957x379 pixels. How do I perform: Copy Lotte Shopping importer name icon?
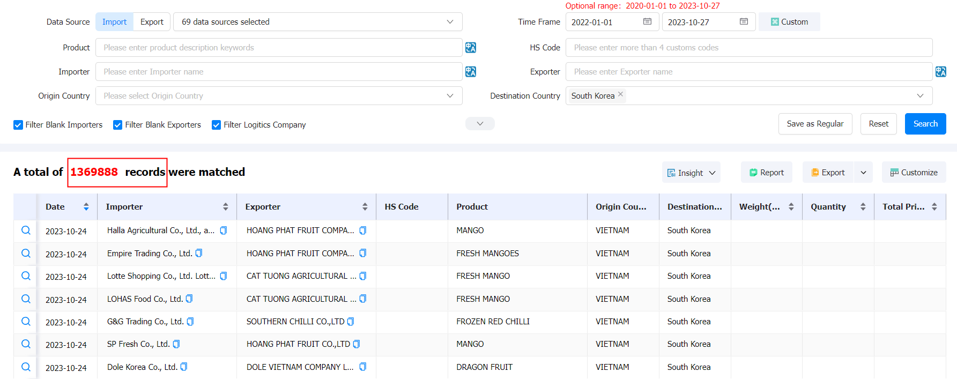coord(224,276)
